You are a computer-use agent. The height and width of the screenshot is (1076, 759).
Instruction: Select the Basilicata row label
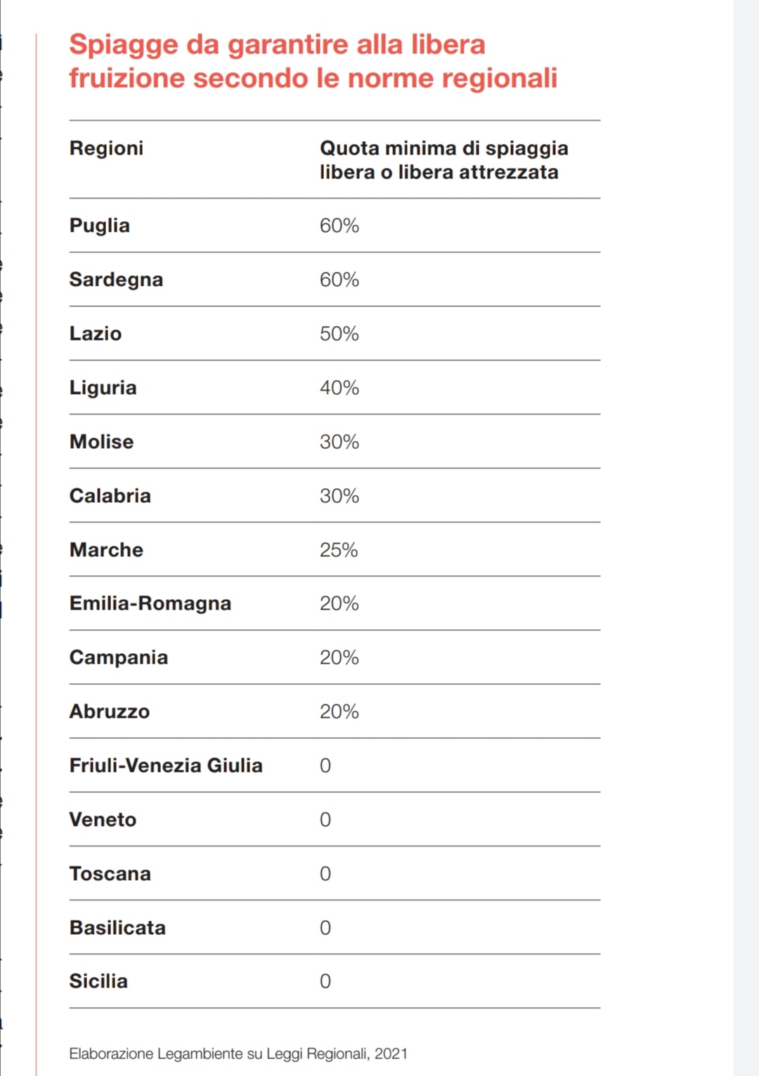pos(117,928)
